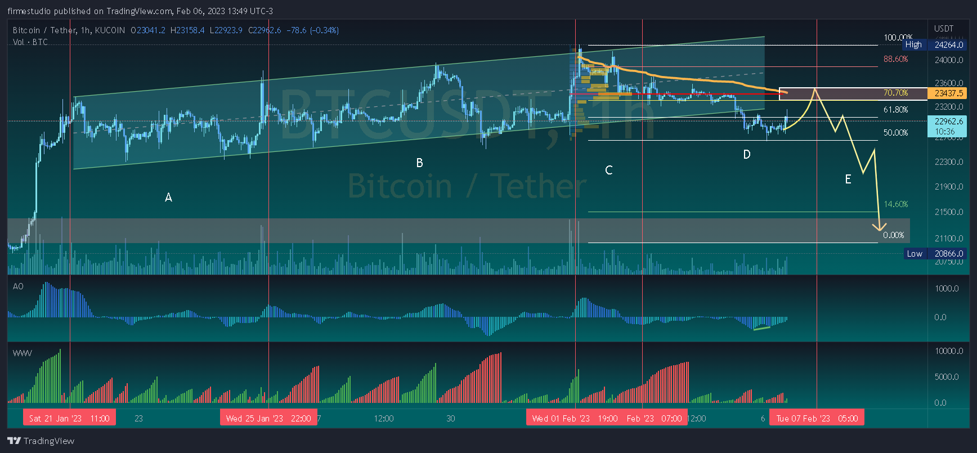Click the Wed 25 Jan '23 22:00 date marker
Screen dimensions: 977x453
point(268,418)
